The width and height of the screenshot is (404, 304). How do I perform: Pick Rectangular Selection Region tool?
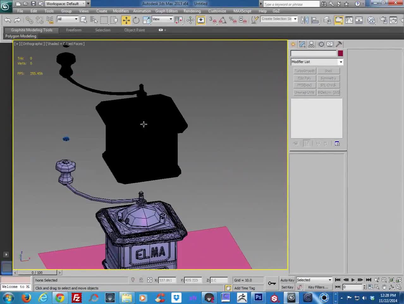104,20
